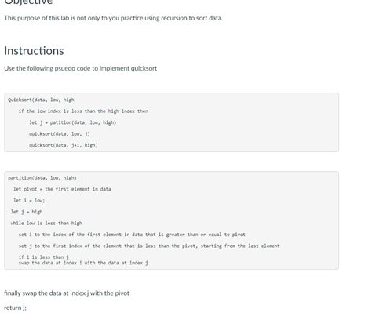Click the 'quicksort(data, j+1, high)' line

tap(64, 145)
